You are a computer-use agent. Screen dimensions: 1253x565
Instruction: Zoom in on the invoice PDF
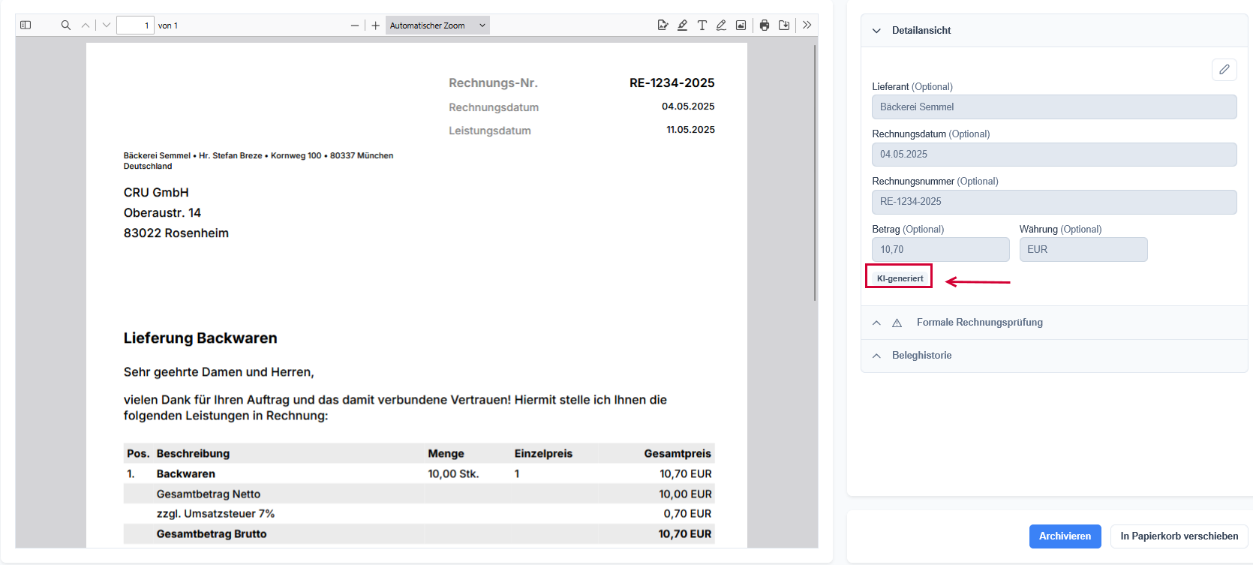(376, 26)
